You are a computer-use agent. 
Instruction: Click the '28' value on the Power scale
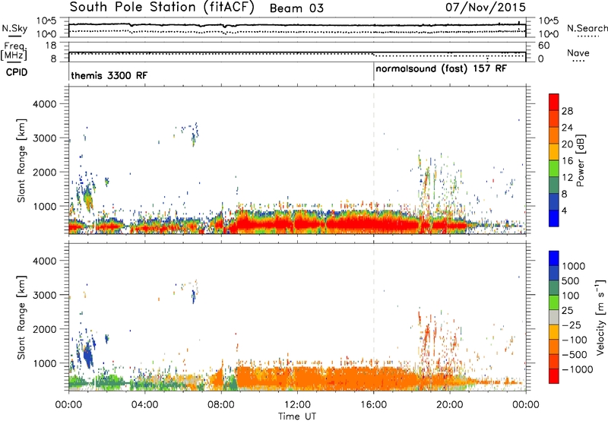click(567, 111)
